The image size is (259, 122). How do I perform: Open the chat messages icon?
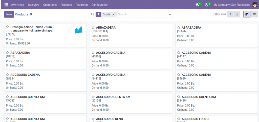[x=198, y=5]
